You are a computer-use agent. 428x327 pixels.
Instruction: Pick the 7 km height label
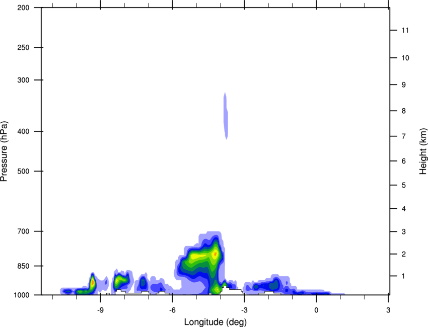(404, 136)
